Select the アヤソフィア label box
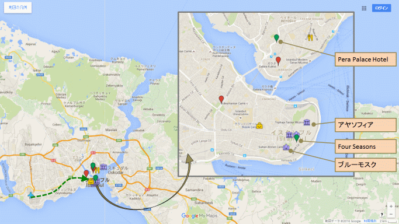Screen dimensions: 399x224 coord(365,125)
